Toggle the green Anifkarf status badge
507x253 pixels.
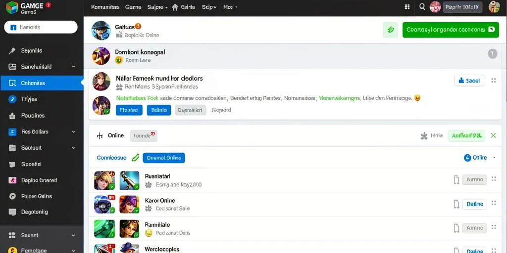tap(466, 136)
